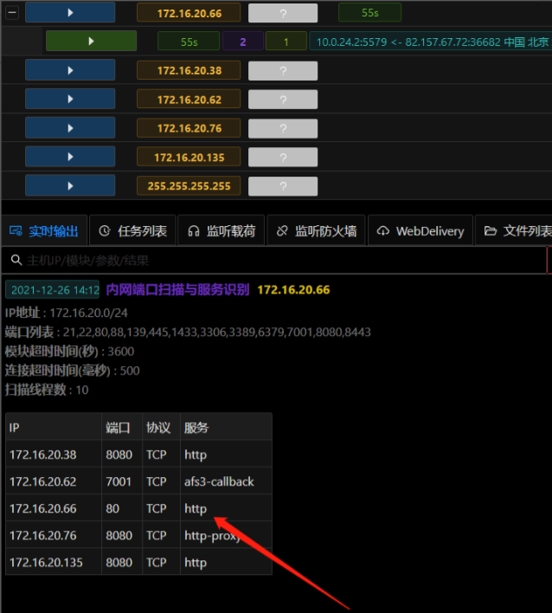Click unknown OS icon for 255.255.255.255
The width and height of the screenshot is (552, 613).
point(283,186)
